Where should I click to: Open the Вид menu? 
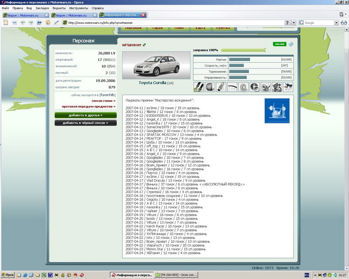point(29,8)
